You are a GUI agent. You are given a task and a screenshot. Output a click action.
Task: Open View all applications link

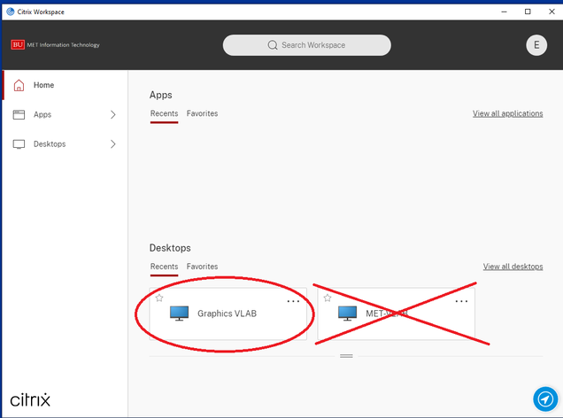pyautogui.click(x=508, y=113)
